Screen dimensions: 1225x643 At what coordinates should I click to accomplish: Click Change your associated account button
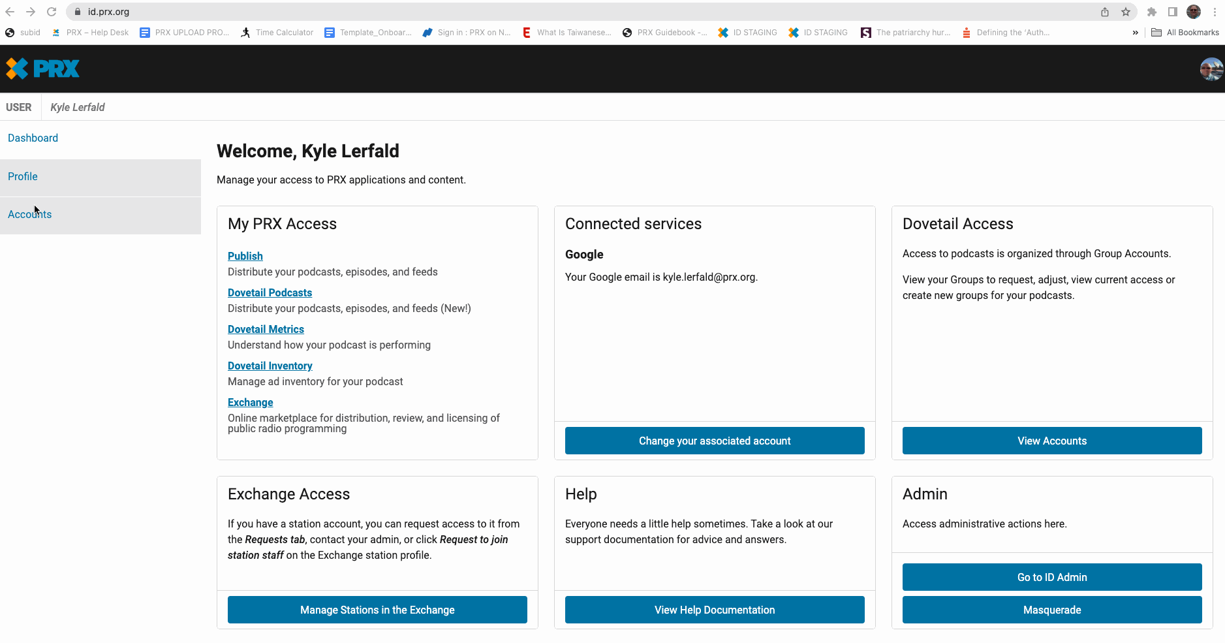point(715,441)
